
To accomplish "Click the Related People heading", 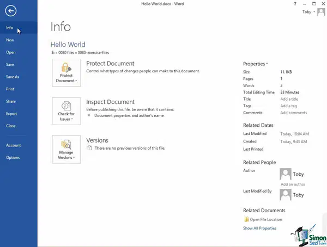I will point(259,162).
